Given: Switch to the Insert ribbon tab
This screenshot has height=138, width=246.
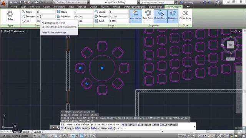Looking at the screenshot, I should point(23,7).
